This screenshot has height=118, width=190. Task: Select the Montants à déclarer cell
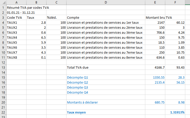coord(106,102)
